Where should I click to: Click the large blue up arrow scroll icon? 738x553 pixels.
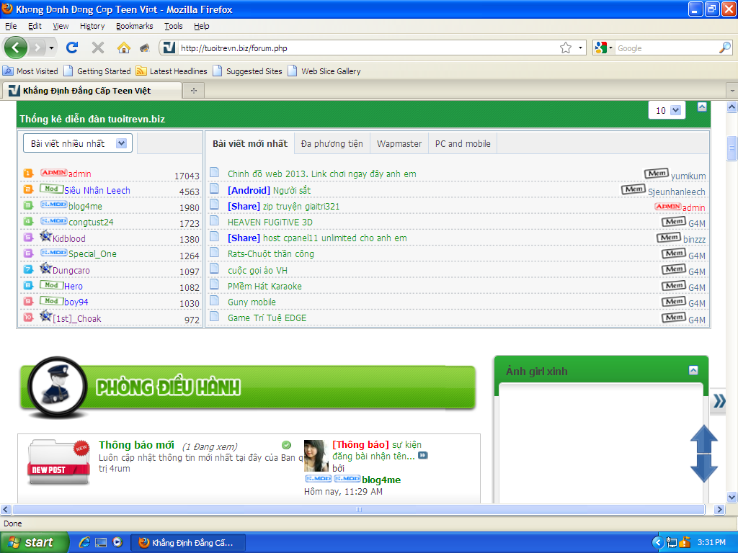704,438
